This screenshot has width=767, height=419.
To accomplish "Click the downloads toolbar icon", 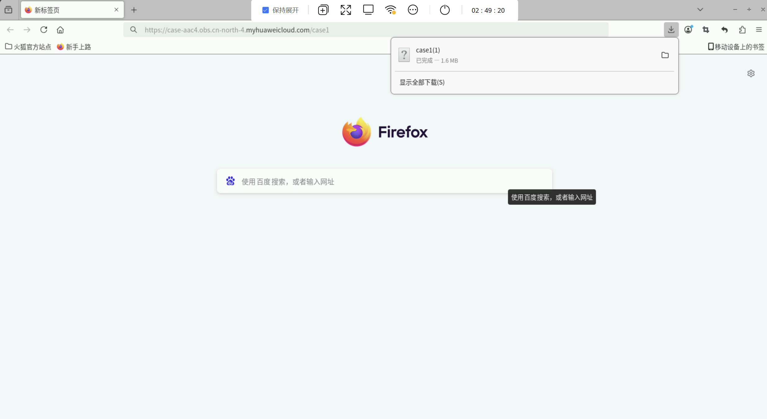I will (x=671, y=30).
